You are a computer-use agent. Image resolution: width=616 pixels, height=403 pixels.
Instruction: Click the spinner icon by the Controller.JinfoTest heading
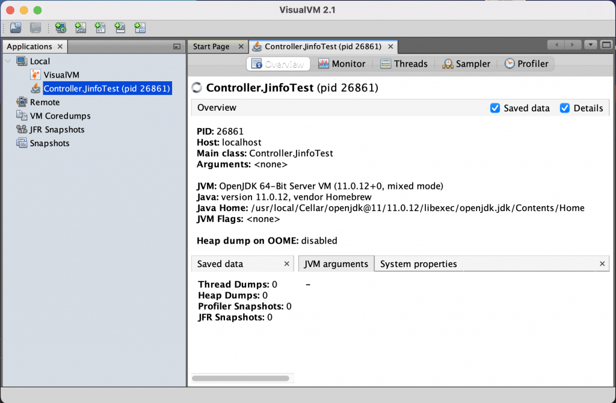[197, 88]
